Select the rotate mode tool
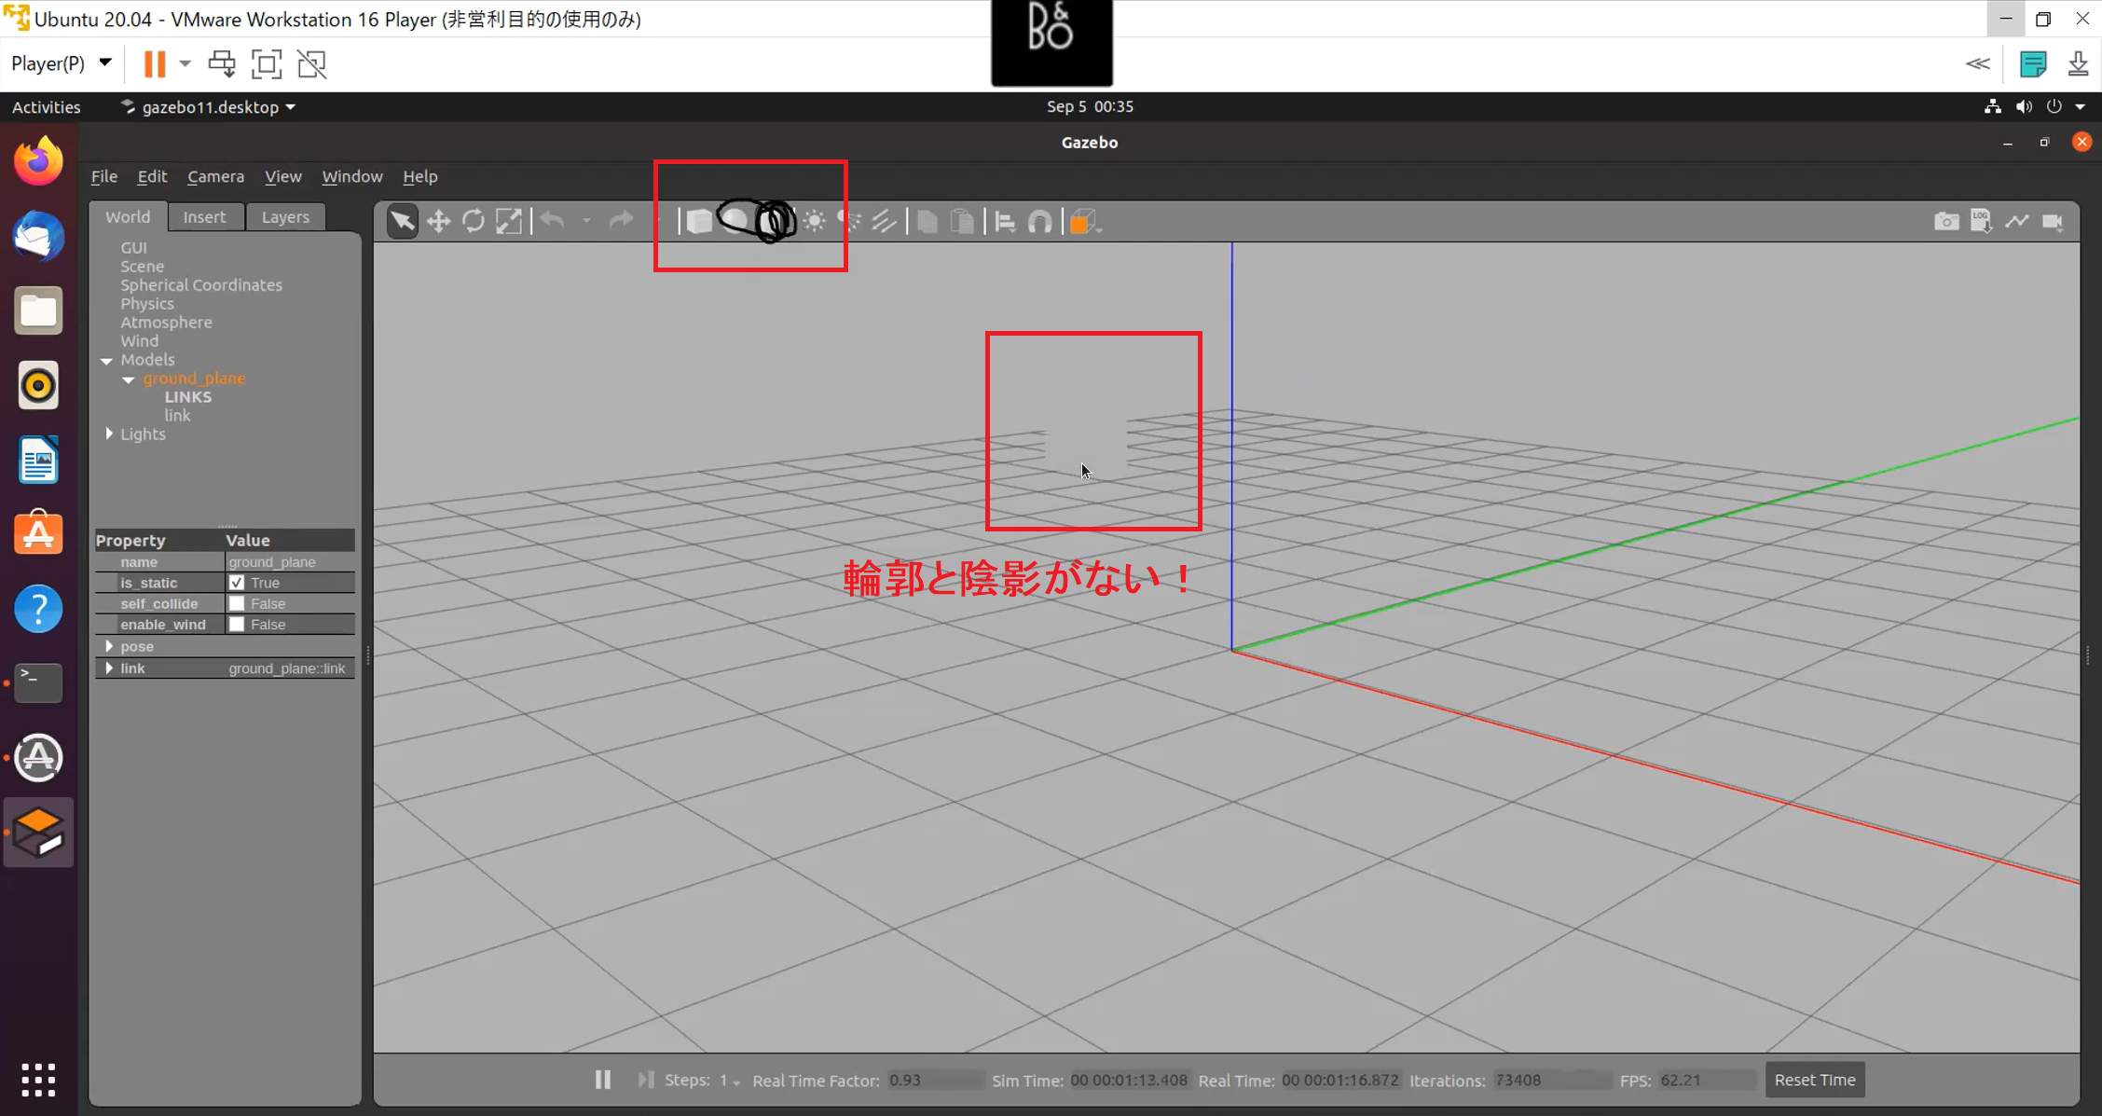This screenshot has height=1116, width=2102. (474, 221)
